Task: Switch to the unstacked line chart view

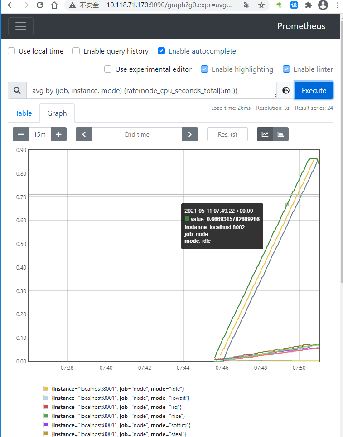Action: tap(265, 134)
